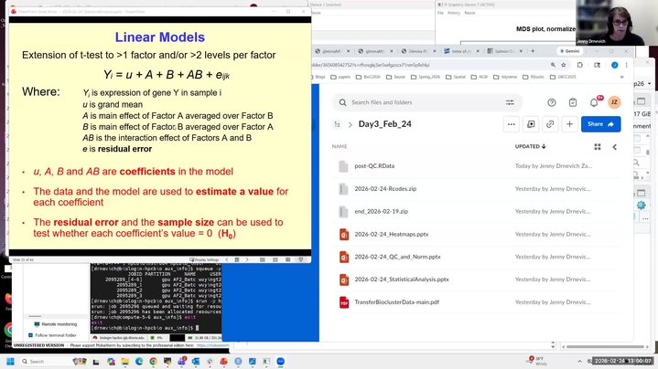Open the History menu in the Graphics window

tap(455, 13)
